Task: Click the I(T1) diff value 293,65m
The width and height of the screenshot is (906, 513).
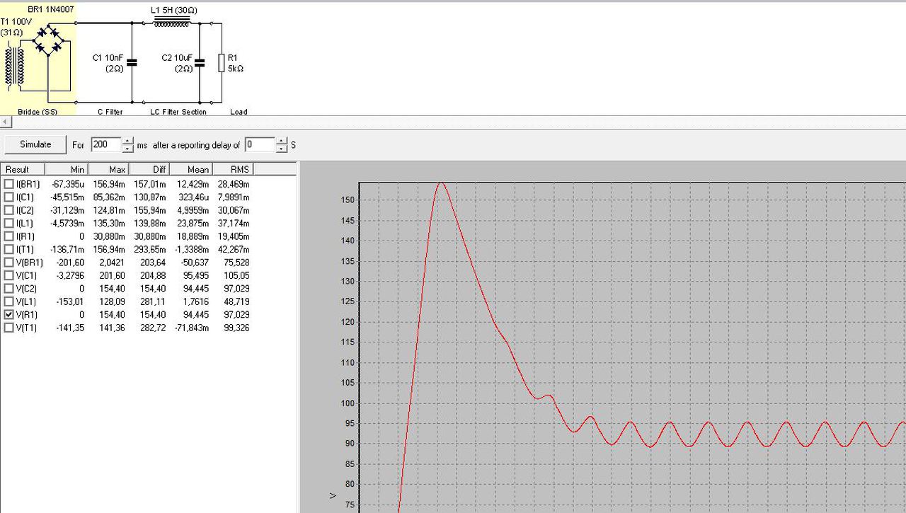Action: pyautogui.click(x=149, y=249)
